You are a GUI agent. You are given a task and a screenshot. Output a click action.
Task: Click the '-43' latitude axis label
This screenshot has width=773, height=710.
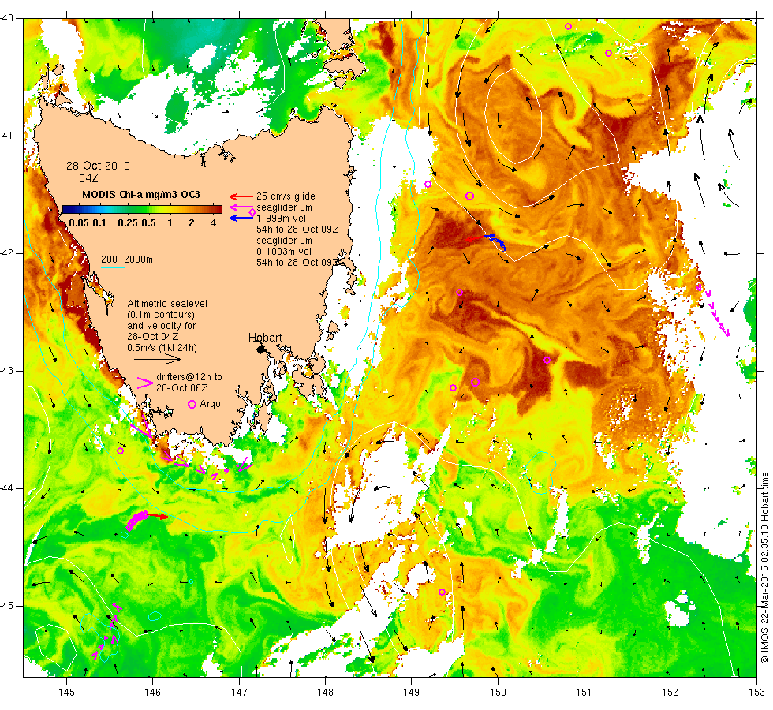point(7,371)
